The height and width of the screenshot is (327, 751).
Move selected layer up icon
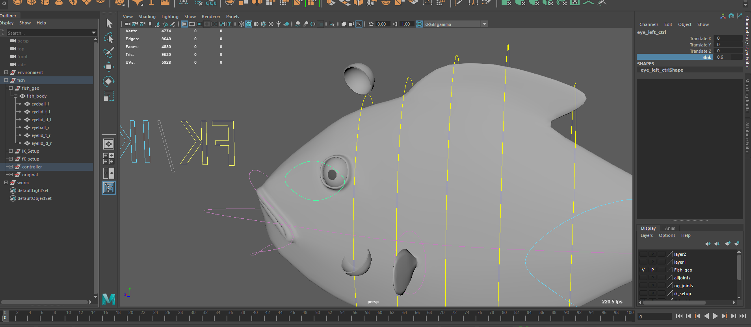708,244
